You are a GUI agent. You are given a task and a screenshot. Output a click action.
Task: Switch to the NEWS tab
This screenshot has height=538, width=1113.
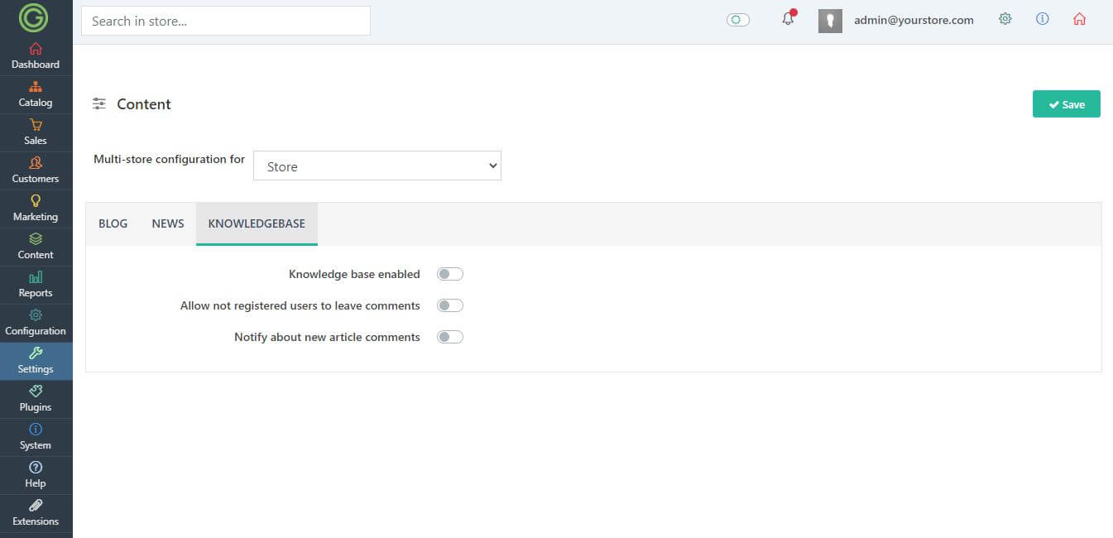point(168,223)
